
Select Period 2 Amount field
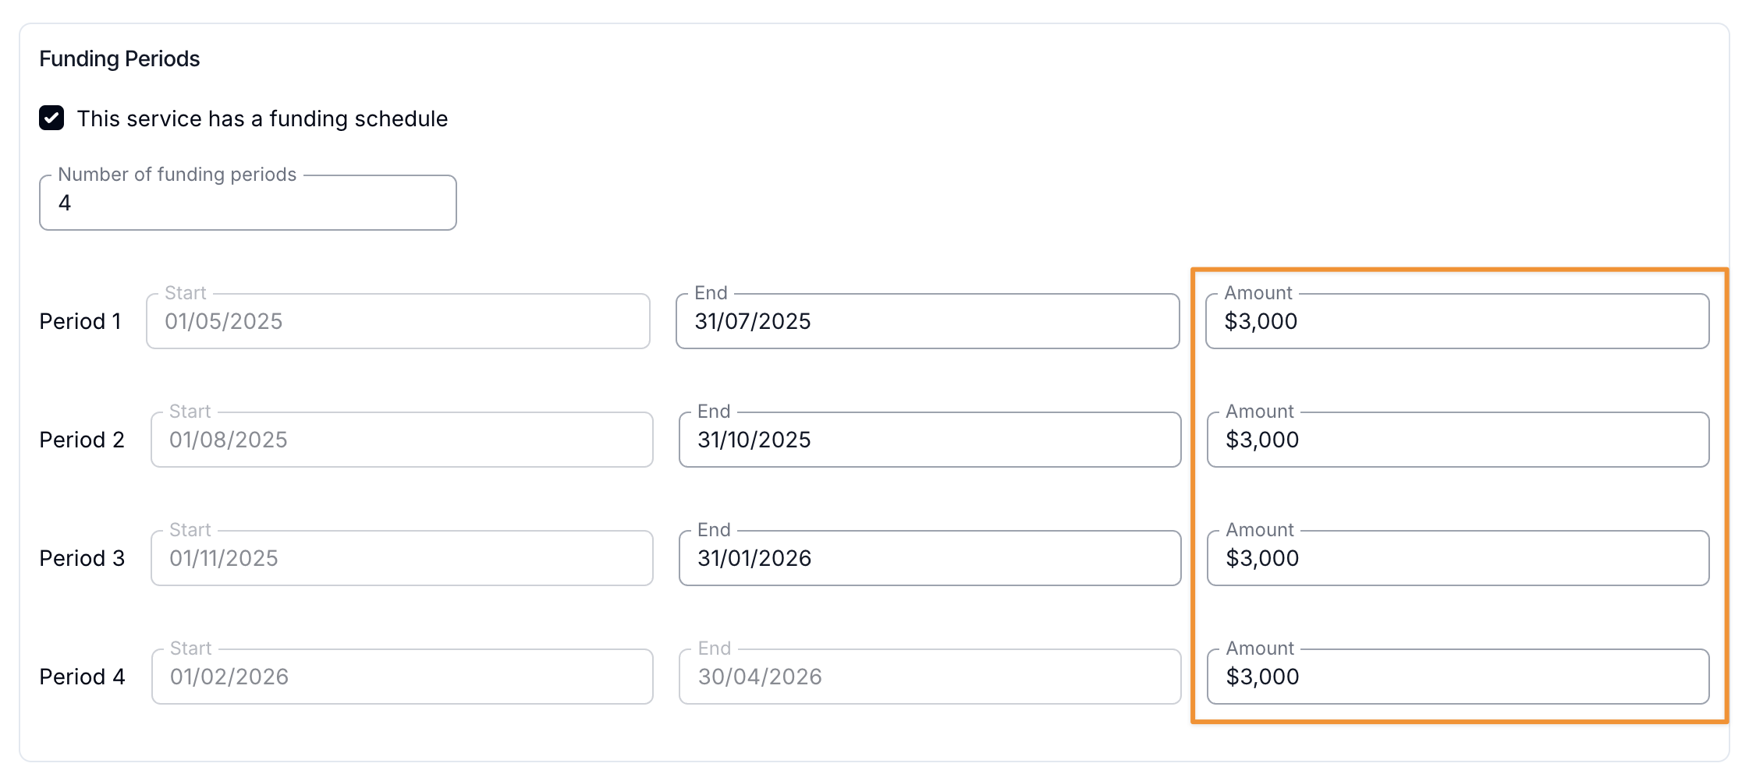1457,440
